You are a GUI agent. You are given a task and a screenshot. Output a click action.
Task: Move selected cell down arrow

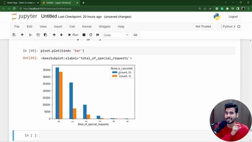[x=61, y=35]
